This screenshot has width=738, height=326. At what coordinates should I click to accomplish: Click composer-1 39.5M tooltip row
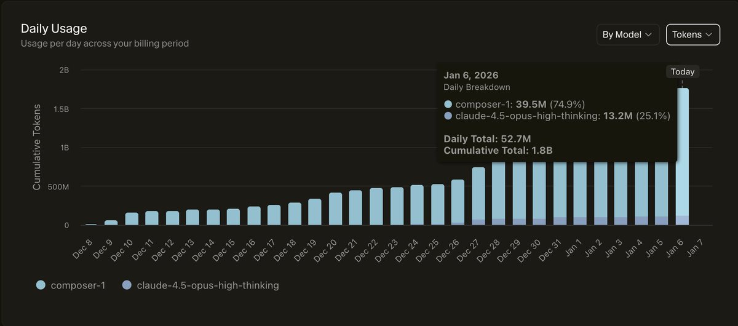click(514, 104)
